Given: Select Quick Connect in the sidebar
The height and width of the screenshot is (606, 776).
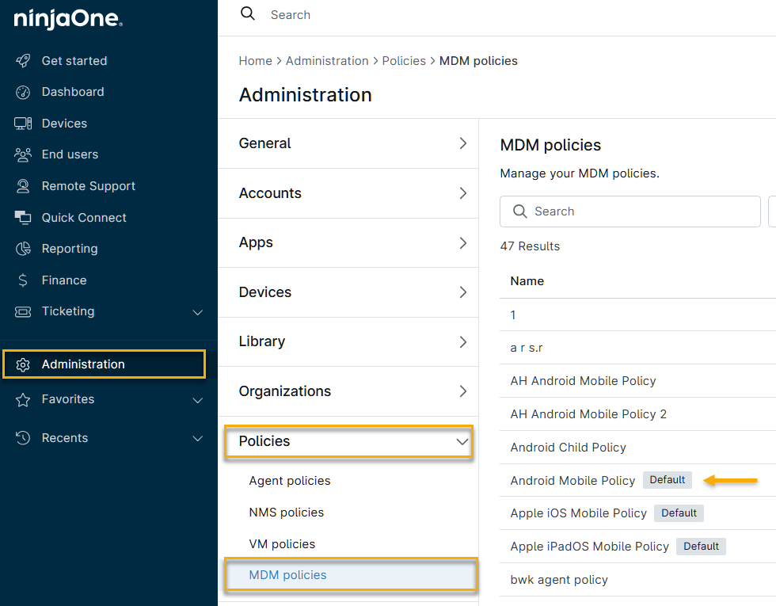Looking at the screenshot, I should tap(84, 217).
